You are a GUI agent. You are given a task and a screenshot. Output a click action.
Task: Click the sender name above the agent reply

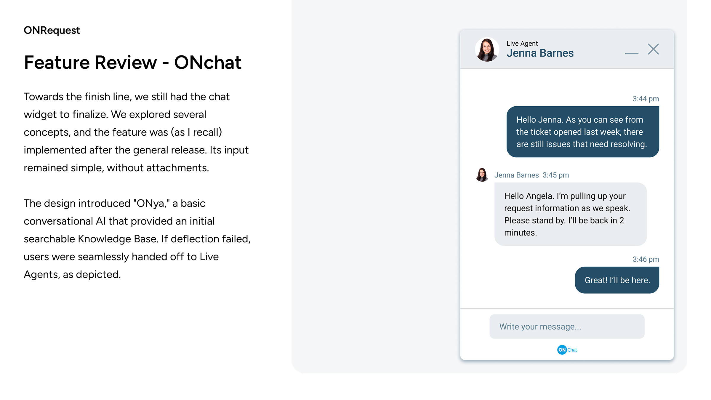(x=516, y=175)
